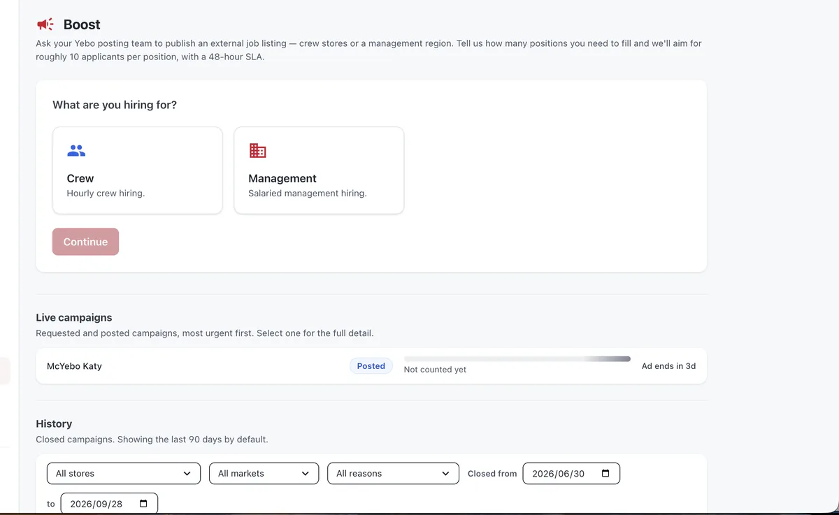Viewport: 839px width, 515px height.
Task: Click the Crew people icon
Action: (76, 150)
